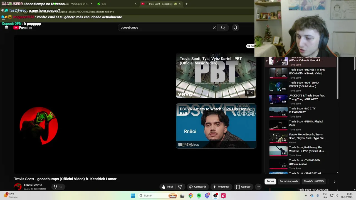Close the Travis Scott goosebumps tab

(x=180, y=4)
